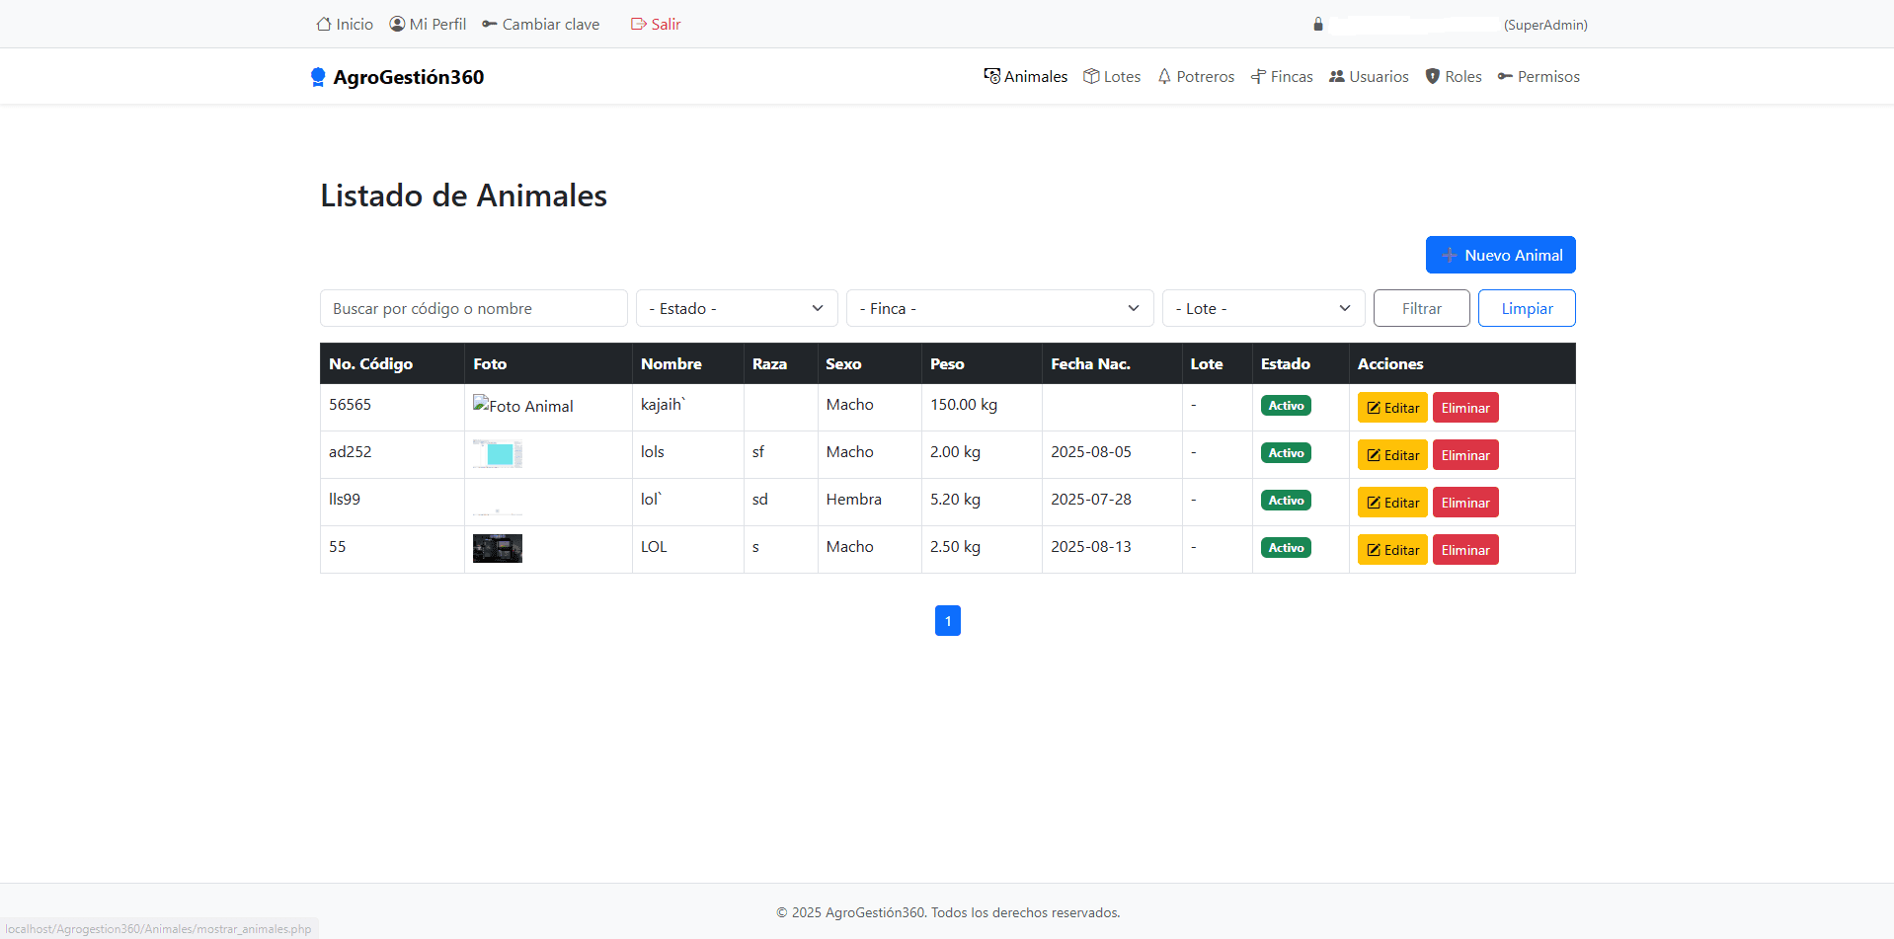The height and width of the screenshot is (939, 1894).
Task: Click the lock icon near SuperAdmin
Action: click(1317, 24)
